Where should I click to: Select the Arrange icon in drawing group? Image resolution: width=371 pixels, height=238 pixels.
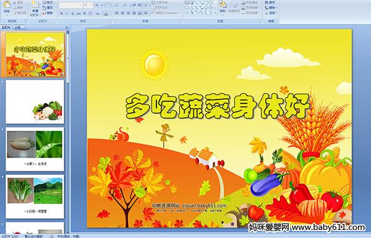point(223,7)
